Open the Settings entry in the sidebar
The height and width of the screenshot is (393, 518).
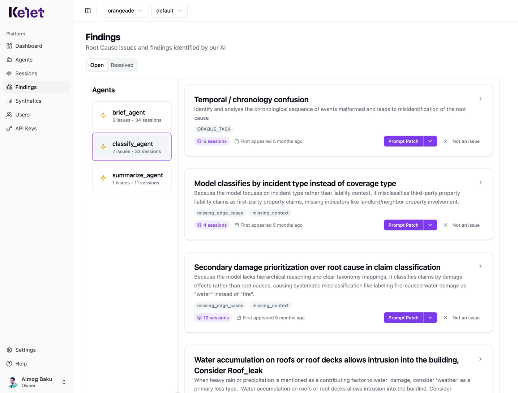pyautogui.click(x=25, y=350)
